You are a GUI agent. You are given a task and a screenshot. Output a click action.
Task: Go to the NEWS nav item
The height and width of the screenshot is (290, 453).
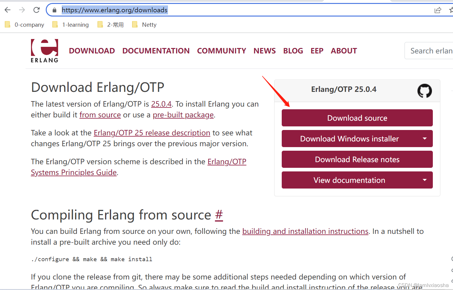265,51
